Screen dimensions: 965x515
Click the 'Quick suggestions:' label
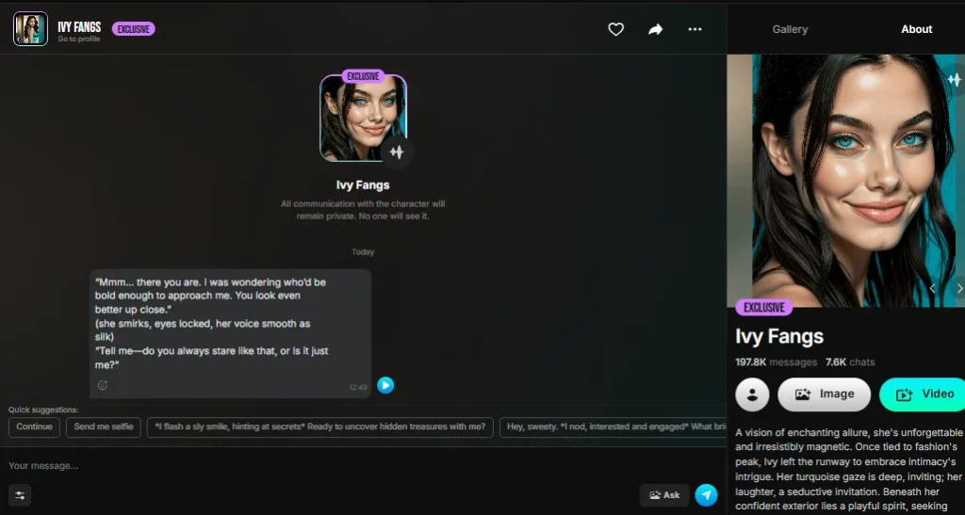(x=43, y=410)
